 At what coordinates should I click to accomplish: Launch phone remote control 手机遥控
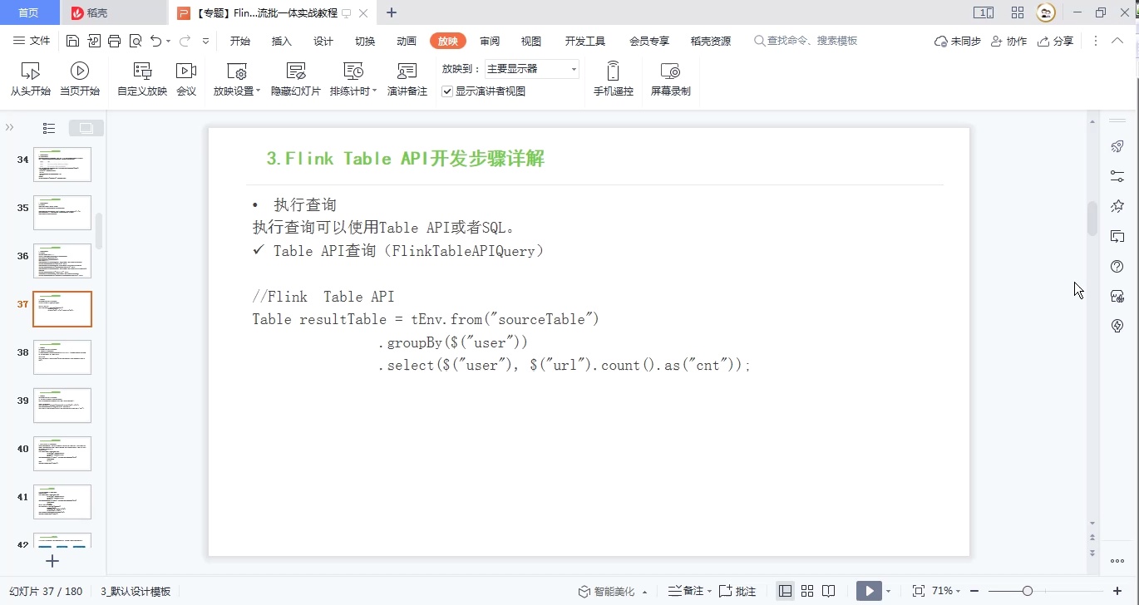click(x=613, y=79)
